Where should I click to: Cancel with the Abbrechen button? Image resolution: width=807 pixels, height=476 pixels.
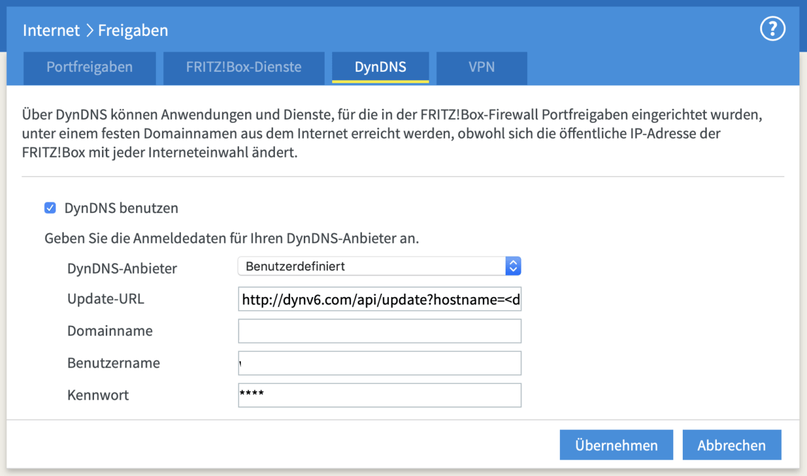[731, 445]
